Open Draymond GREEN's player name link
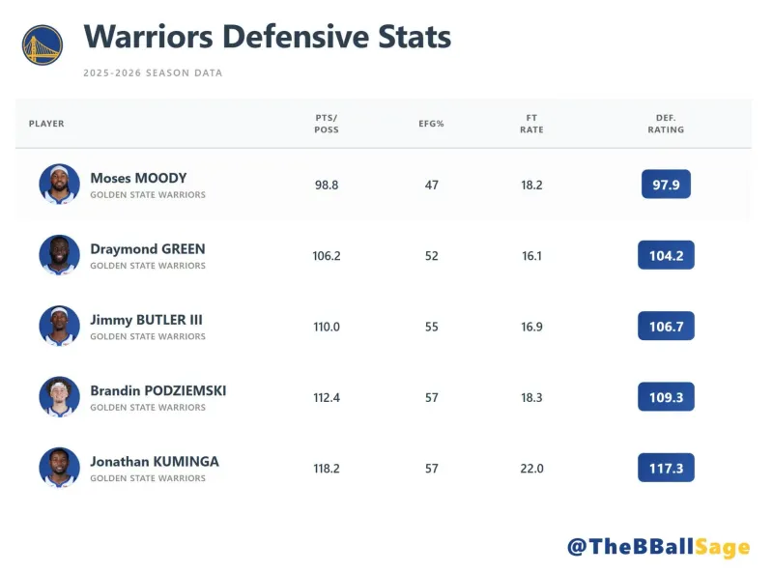 pos(148,249)
